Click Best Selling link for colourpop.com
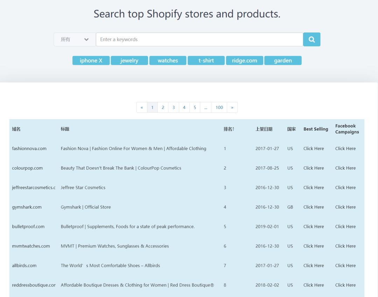This screenshot has height=297, width=378. [x=314, y=168]
